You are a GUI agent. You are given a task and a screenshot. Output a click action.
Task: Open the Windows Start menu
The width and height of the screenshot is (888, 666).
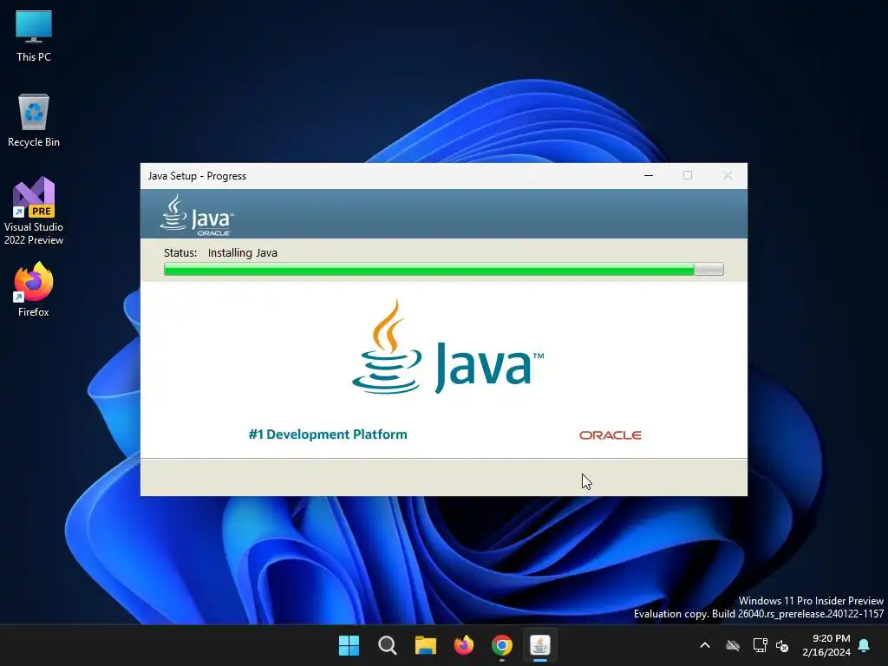pos(349,645)
